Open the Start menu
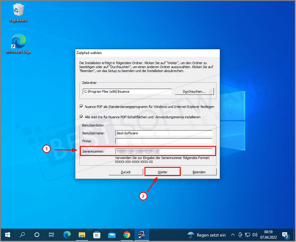This screenshot has height=242, width=296. [x=7, y=235]
